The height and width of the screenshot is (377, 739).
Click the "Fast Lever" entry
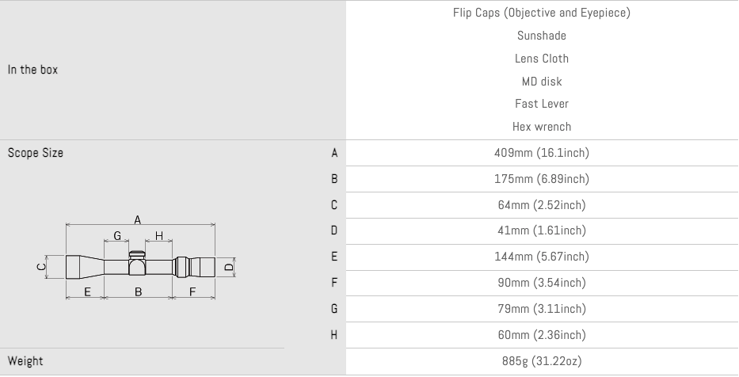pyautogui.click(x=542, y=104)
